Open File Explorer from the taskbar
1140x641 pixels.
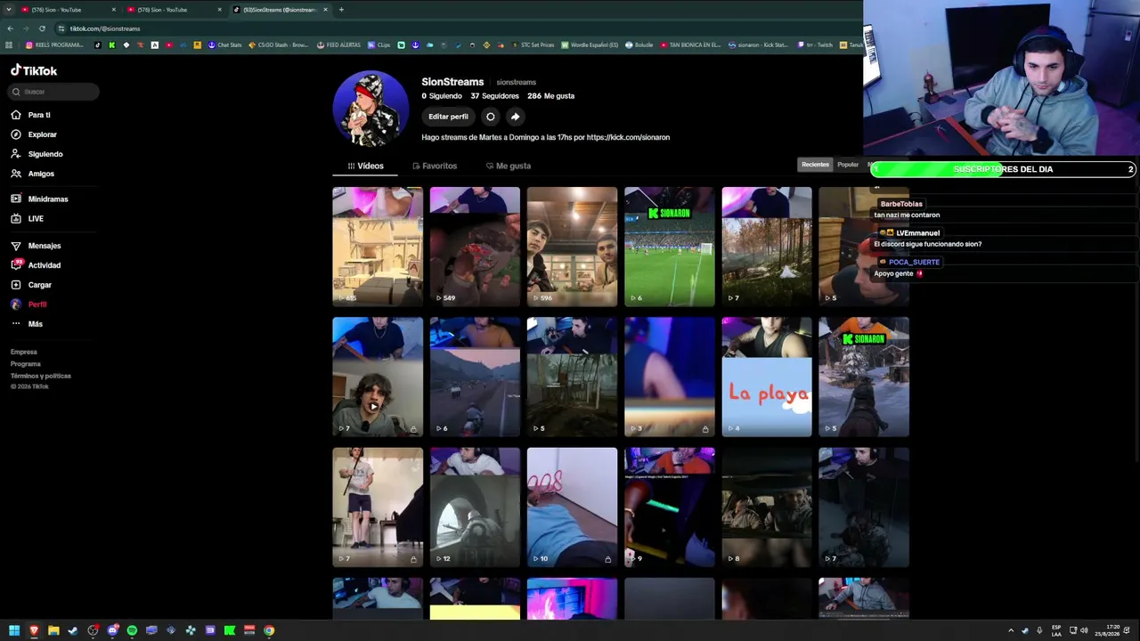click(x=53, y=631)
